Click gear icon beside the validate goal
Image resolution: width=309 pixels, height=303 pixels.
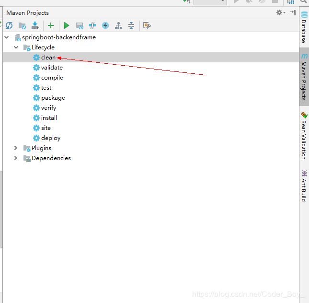(x=36, y=68)
